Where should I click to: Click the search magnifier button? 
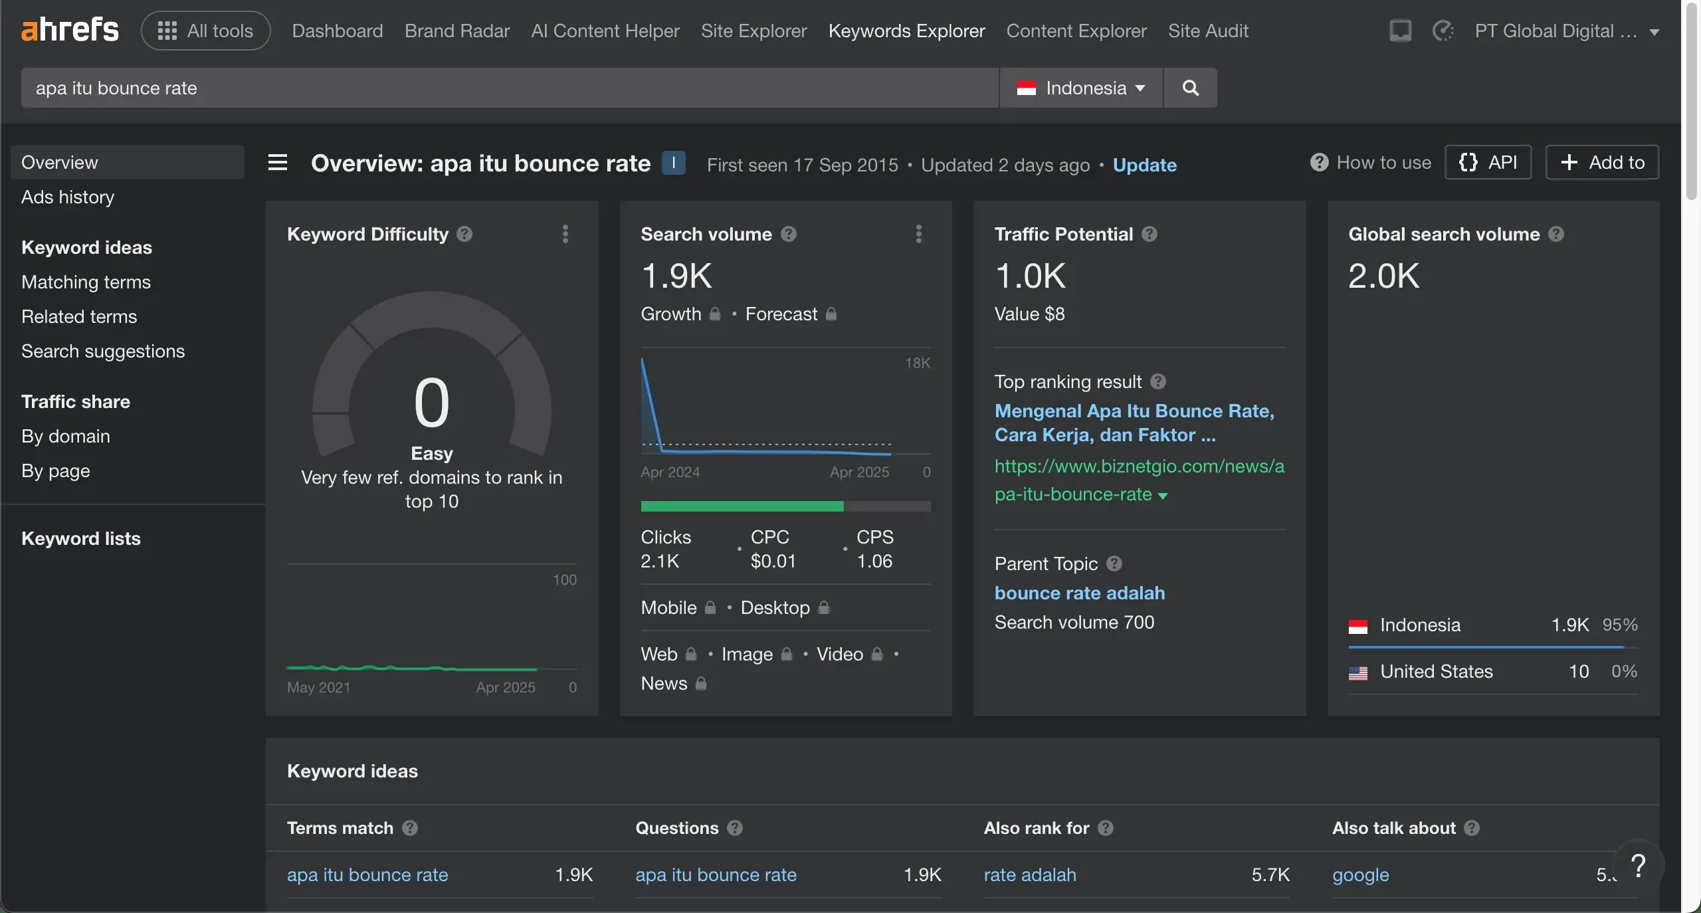tap(1190, 88)
